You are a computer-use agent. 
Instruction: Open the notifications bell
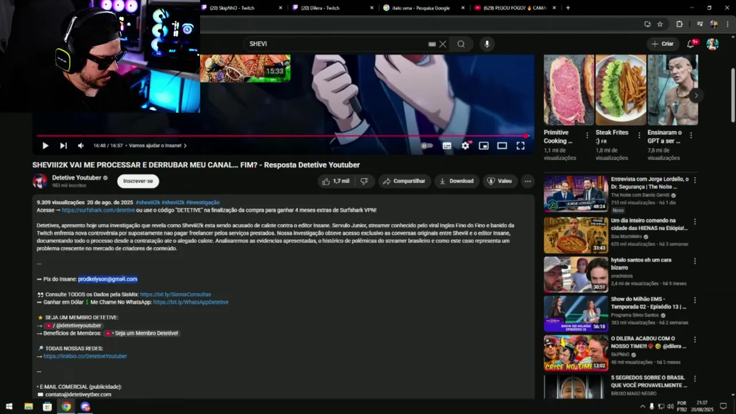[691, 44]
